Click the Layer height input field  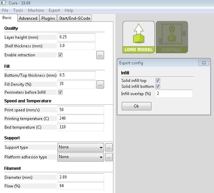point(76,37)
